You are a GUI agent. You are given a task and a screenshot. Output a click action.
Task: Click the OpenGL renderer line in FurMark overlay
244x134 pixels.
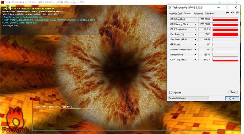click(x=22, y=17)
